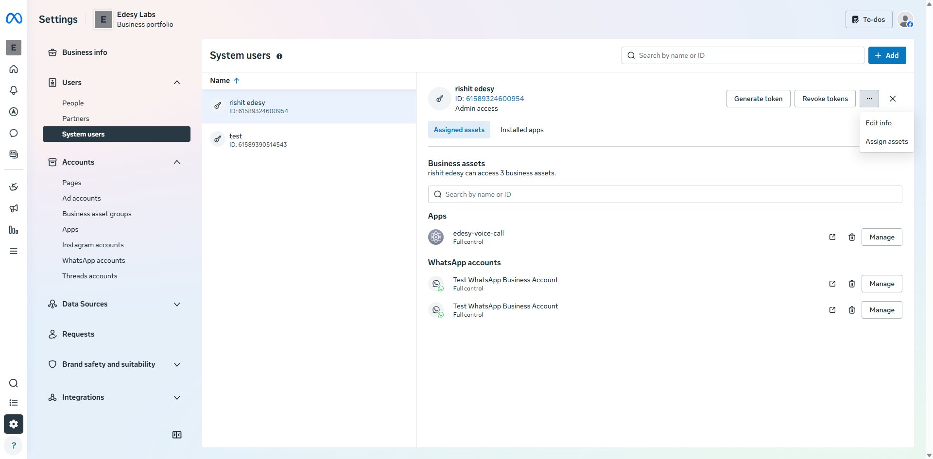Open the To-dos button
Screen dimensions: 933x459
(868, 19)
